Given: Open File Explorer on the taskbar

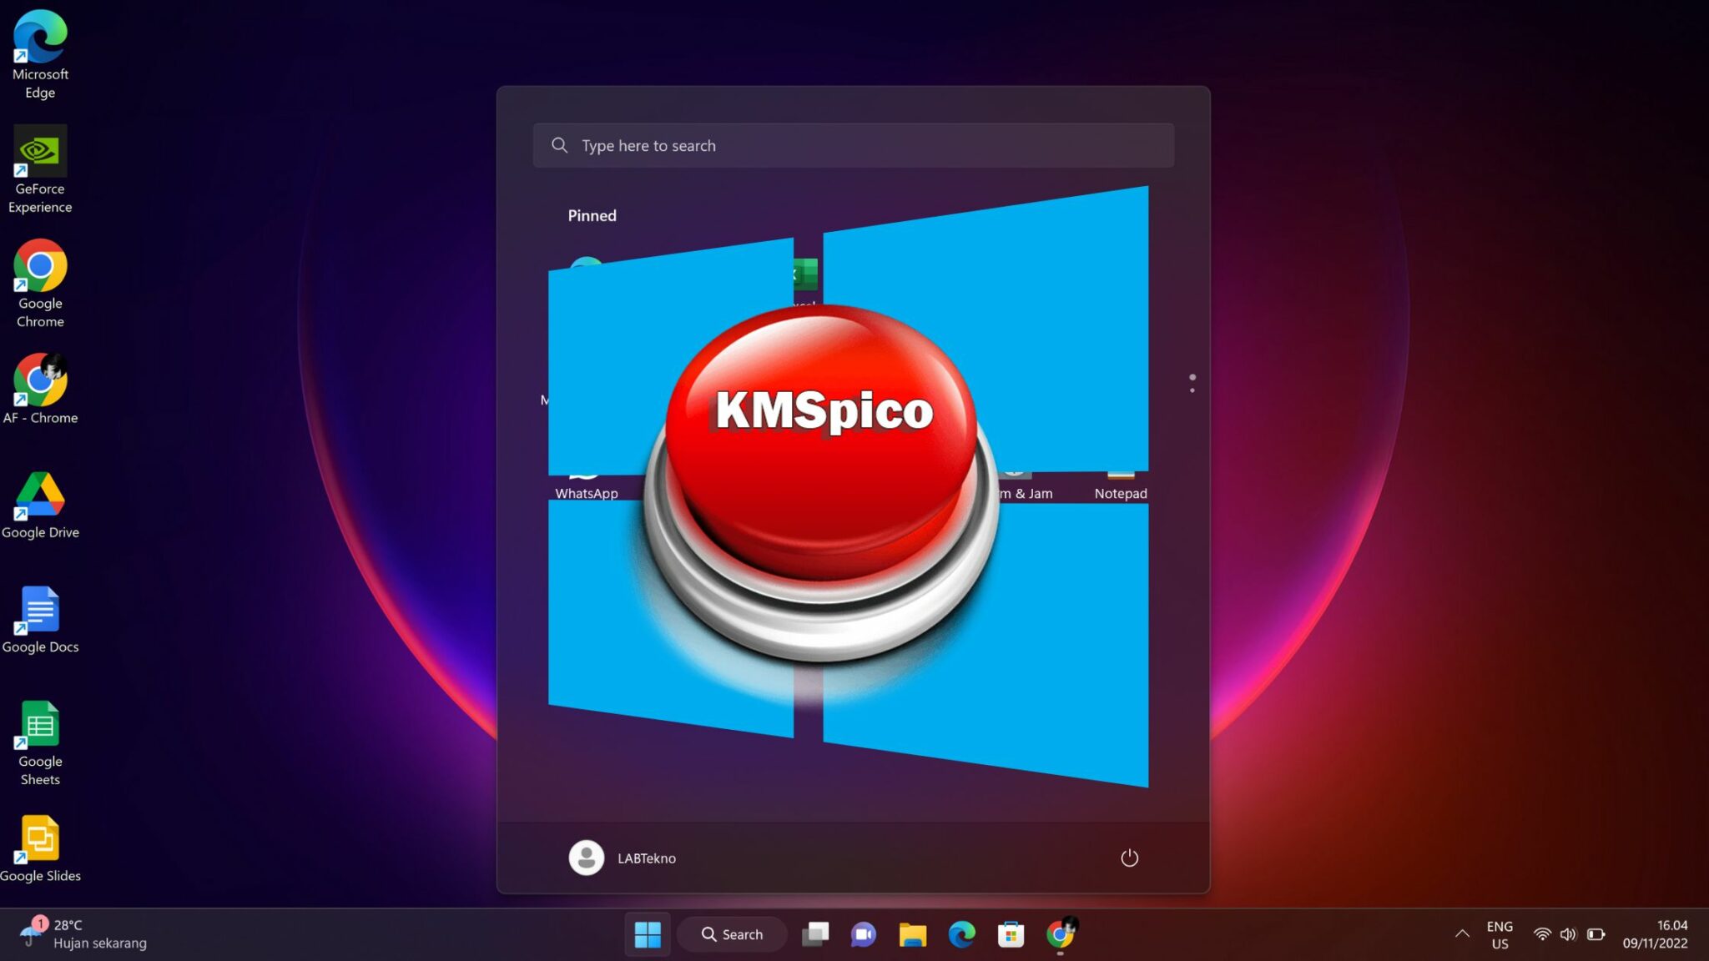Looking at the screenshot, I should pyautogui.click(x=914, y=934).
